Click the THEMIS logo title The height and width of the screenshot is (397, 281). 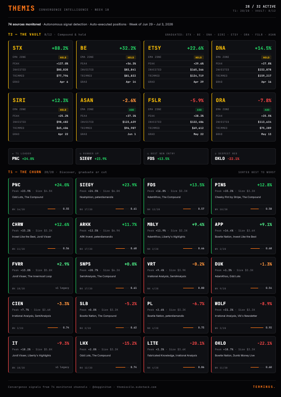pos(21,8)
